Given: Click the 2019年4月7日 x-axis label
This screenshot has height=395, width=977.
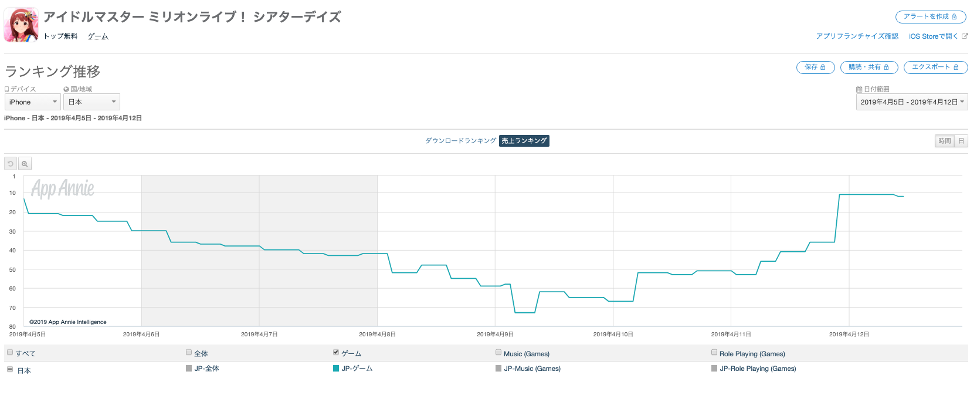Looking at the screenshot, I should [x=259, y=335].
